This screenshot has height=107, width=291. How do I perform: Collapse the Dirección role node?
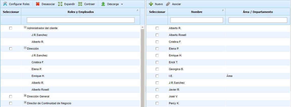25,48
